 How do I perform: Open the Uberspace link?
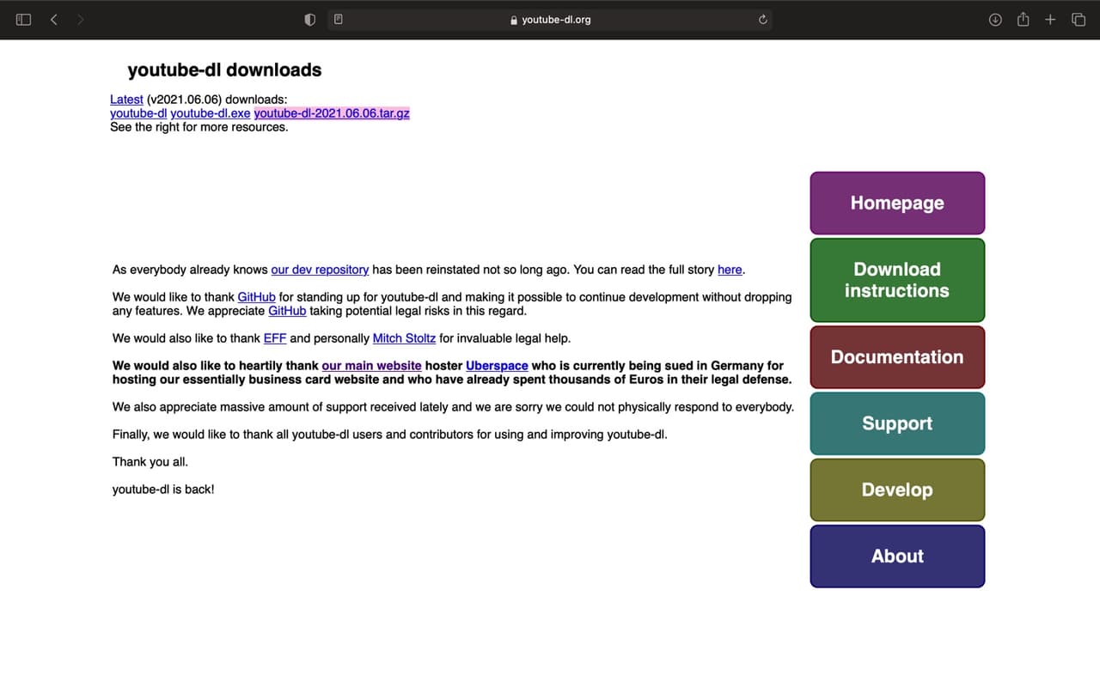(497, 366)
